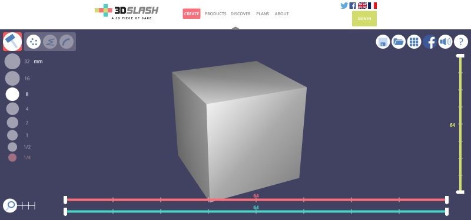Click the teal 64 depth slider bar

click(x=256, y=211)
